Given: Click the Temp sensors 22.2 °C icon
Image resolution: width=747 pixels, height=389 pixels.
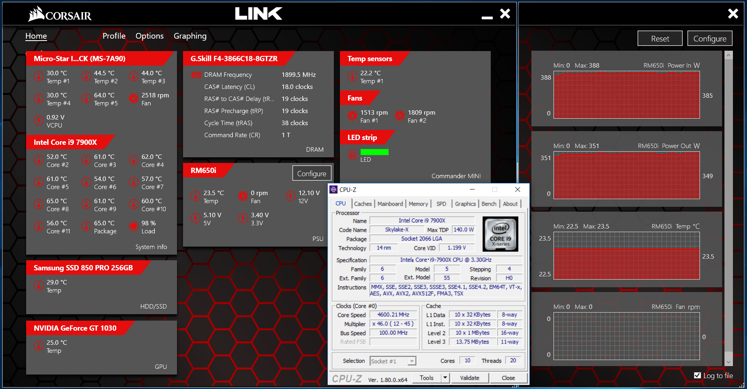Looking at the screenshot, I should coord(352,76).
